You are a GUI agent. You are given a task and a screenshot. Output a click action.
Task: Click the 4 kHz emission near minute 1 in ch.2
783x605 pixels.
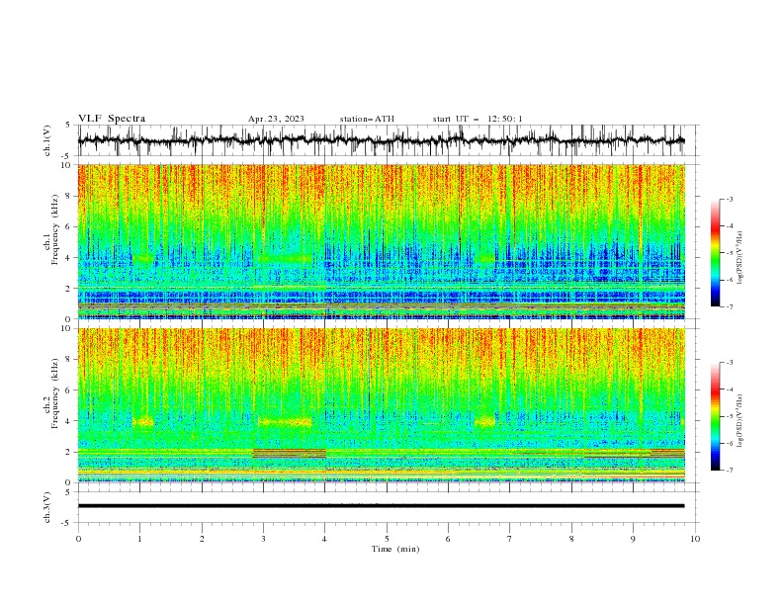pos(143,422)
